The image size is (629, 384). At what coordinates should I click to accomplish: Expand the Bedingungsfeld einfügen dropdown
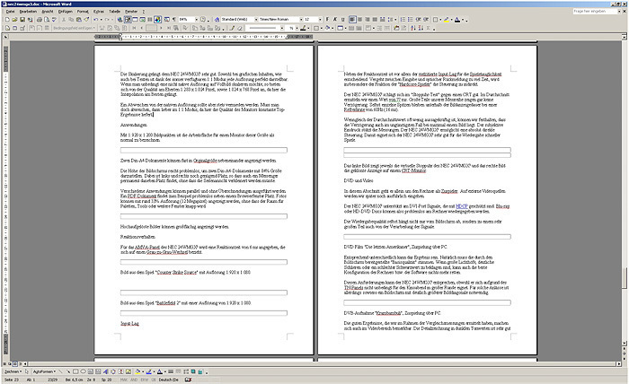[x=75, y=28]
